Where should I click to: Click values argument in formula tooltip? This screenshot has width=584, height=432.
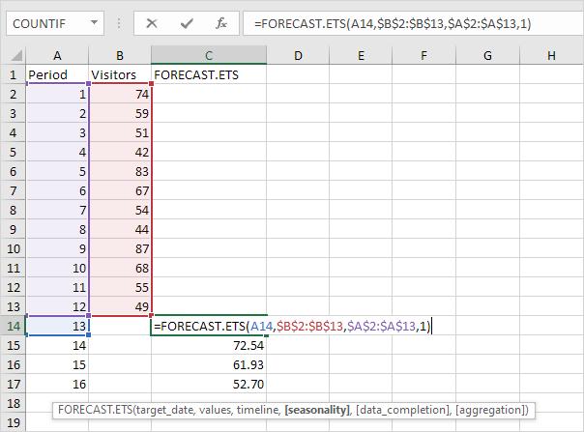click(216, 410)
